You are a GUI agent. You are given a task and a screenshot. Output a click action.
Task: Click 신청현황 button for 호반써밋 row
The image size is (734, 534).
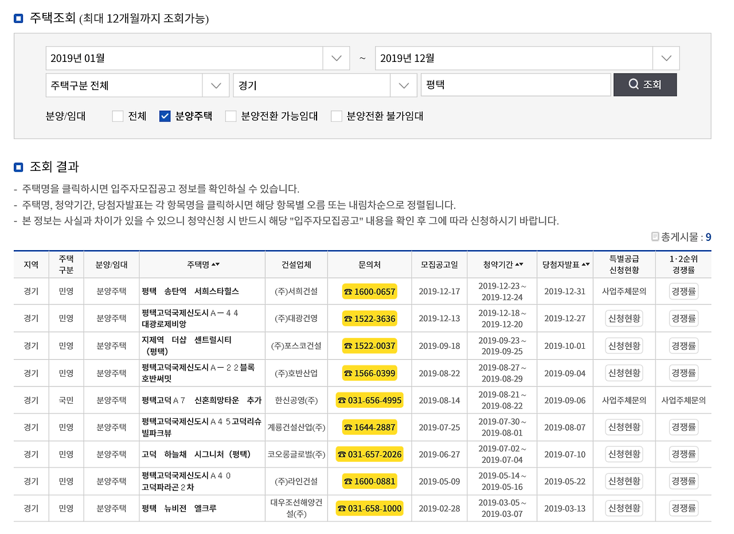click(624, 373)
